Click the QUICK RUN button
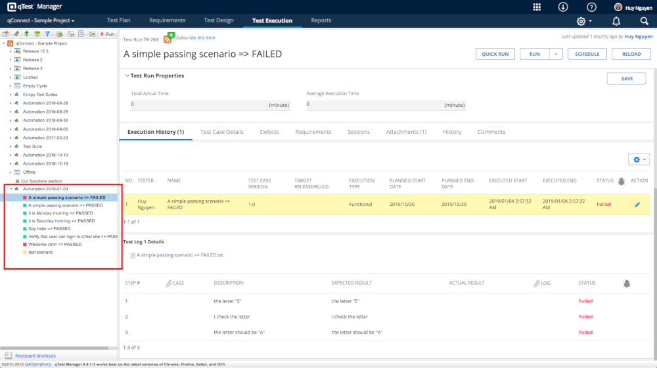Viewport: 657px width, 368px height. click(495, 54)
